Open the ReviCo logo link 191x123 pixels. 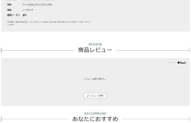182,63
